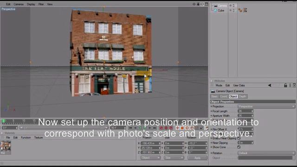297x167 pixels.
Task: Click the Film Offset X field
Action: 245,129
